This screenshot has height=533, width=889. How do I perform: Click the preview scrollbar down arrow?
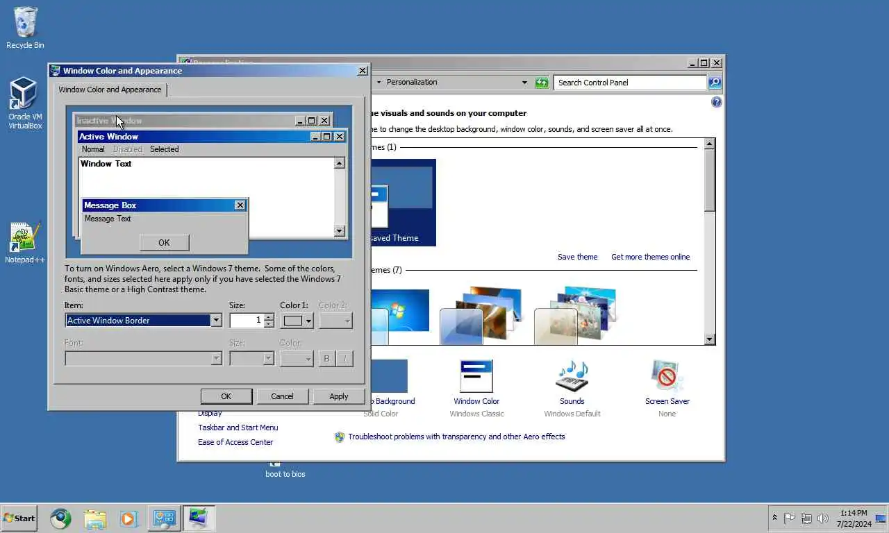click(340, 231)
